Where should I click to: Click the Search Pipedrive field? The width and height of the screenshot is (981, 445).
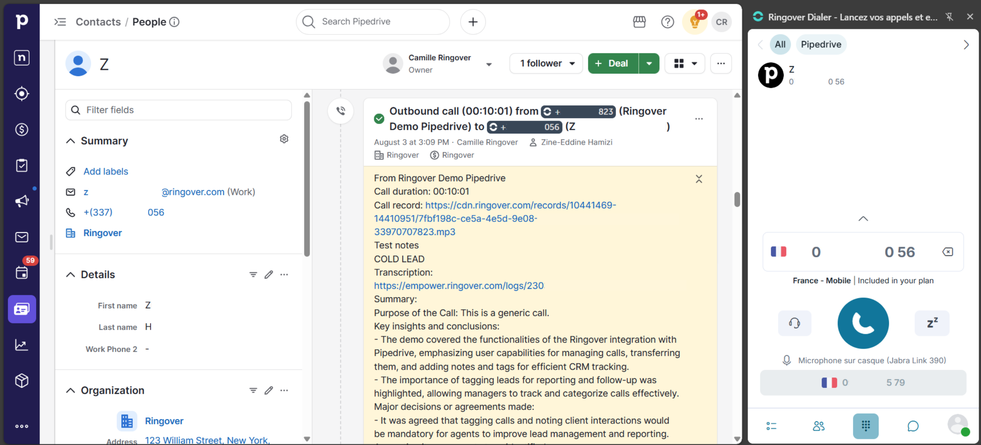(372, 22)
